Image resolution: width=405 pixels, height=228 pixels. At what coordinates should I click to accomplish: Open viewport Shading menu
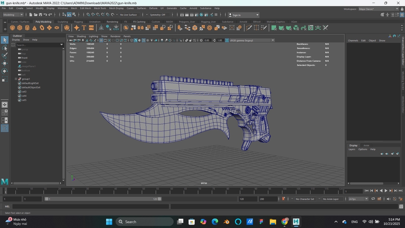click(x=81, y=36)
